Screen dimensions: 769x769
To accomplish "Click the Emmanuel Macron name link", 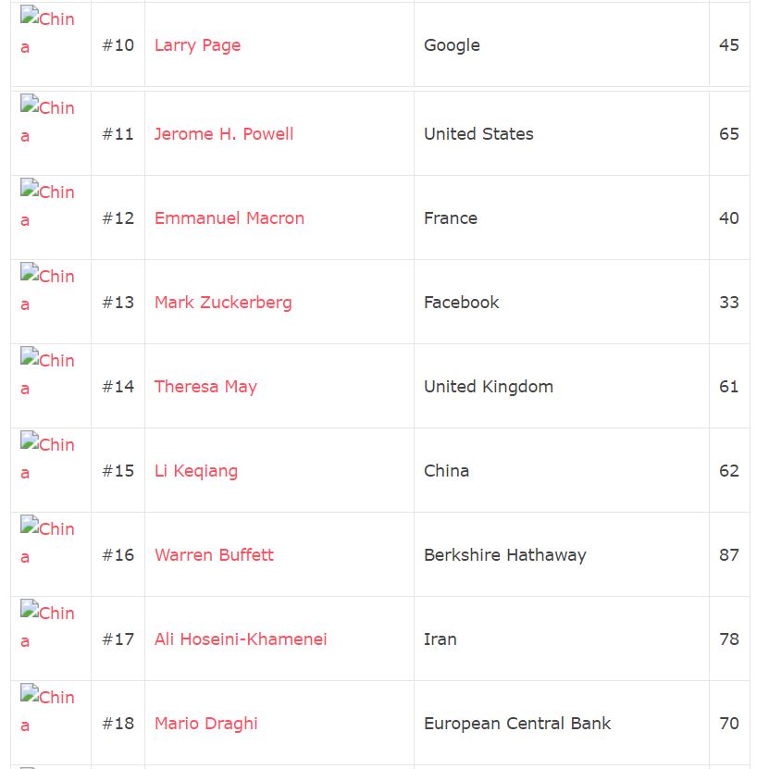I will (229, 218).
